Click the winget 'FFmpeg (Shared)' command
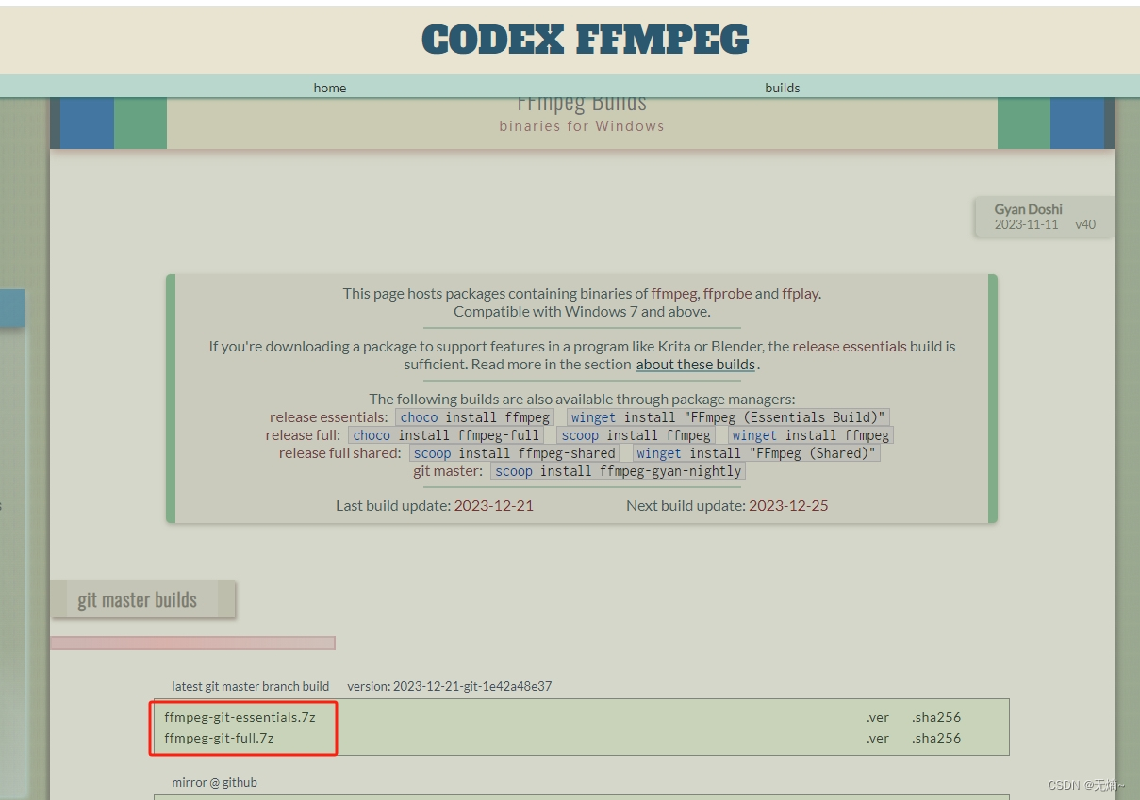This screenshot has height=800, width=1140. point(756,453)
